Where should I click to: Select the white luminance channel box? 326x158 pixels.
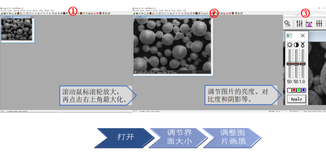point(289,90)
